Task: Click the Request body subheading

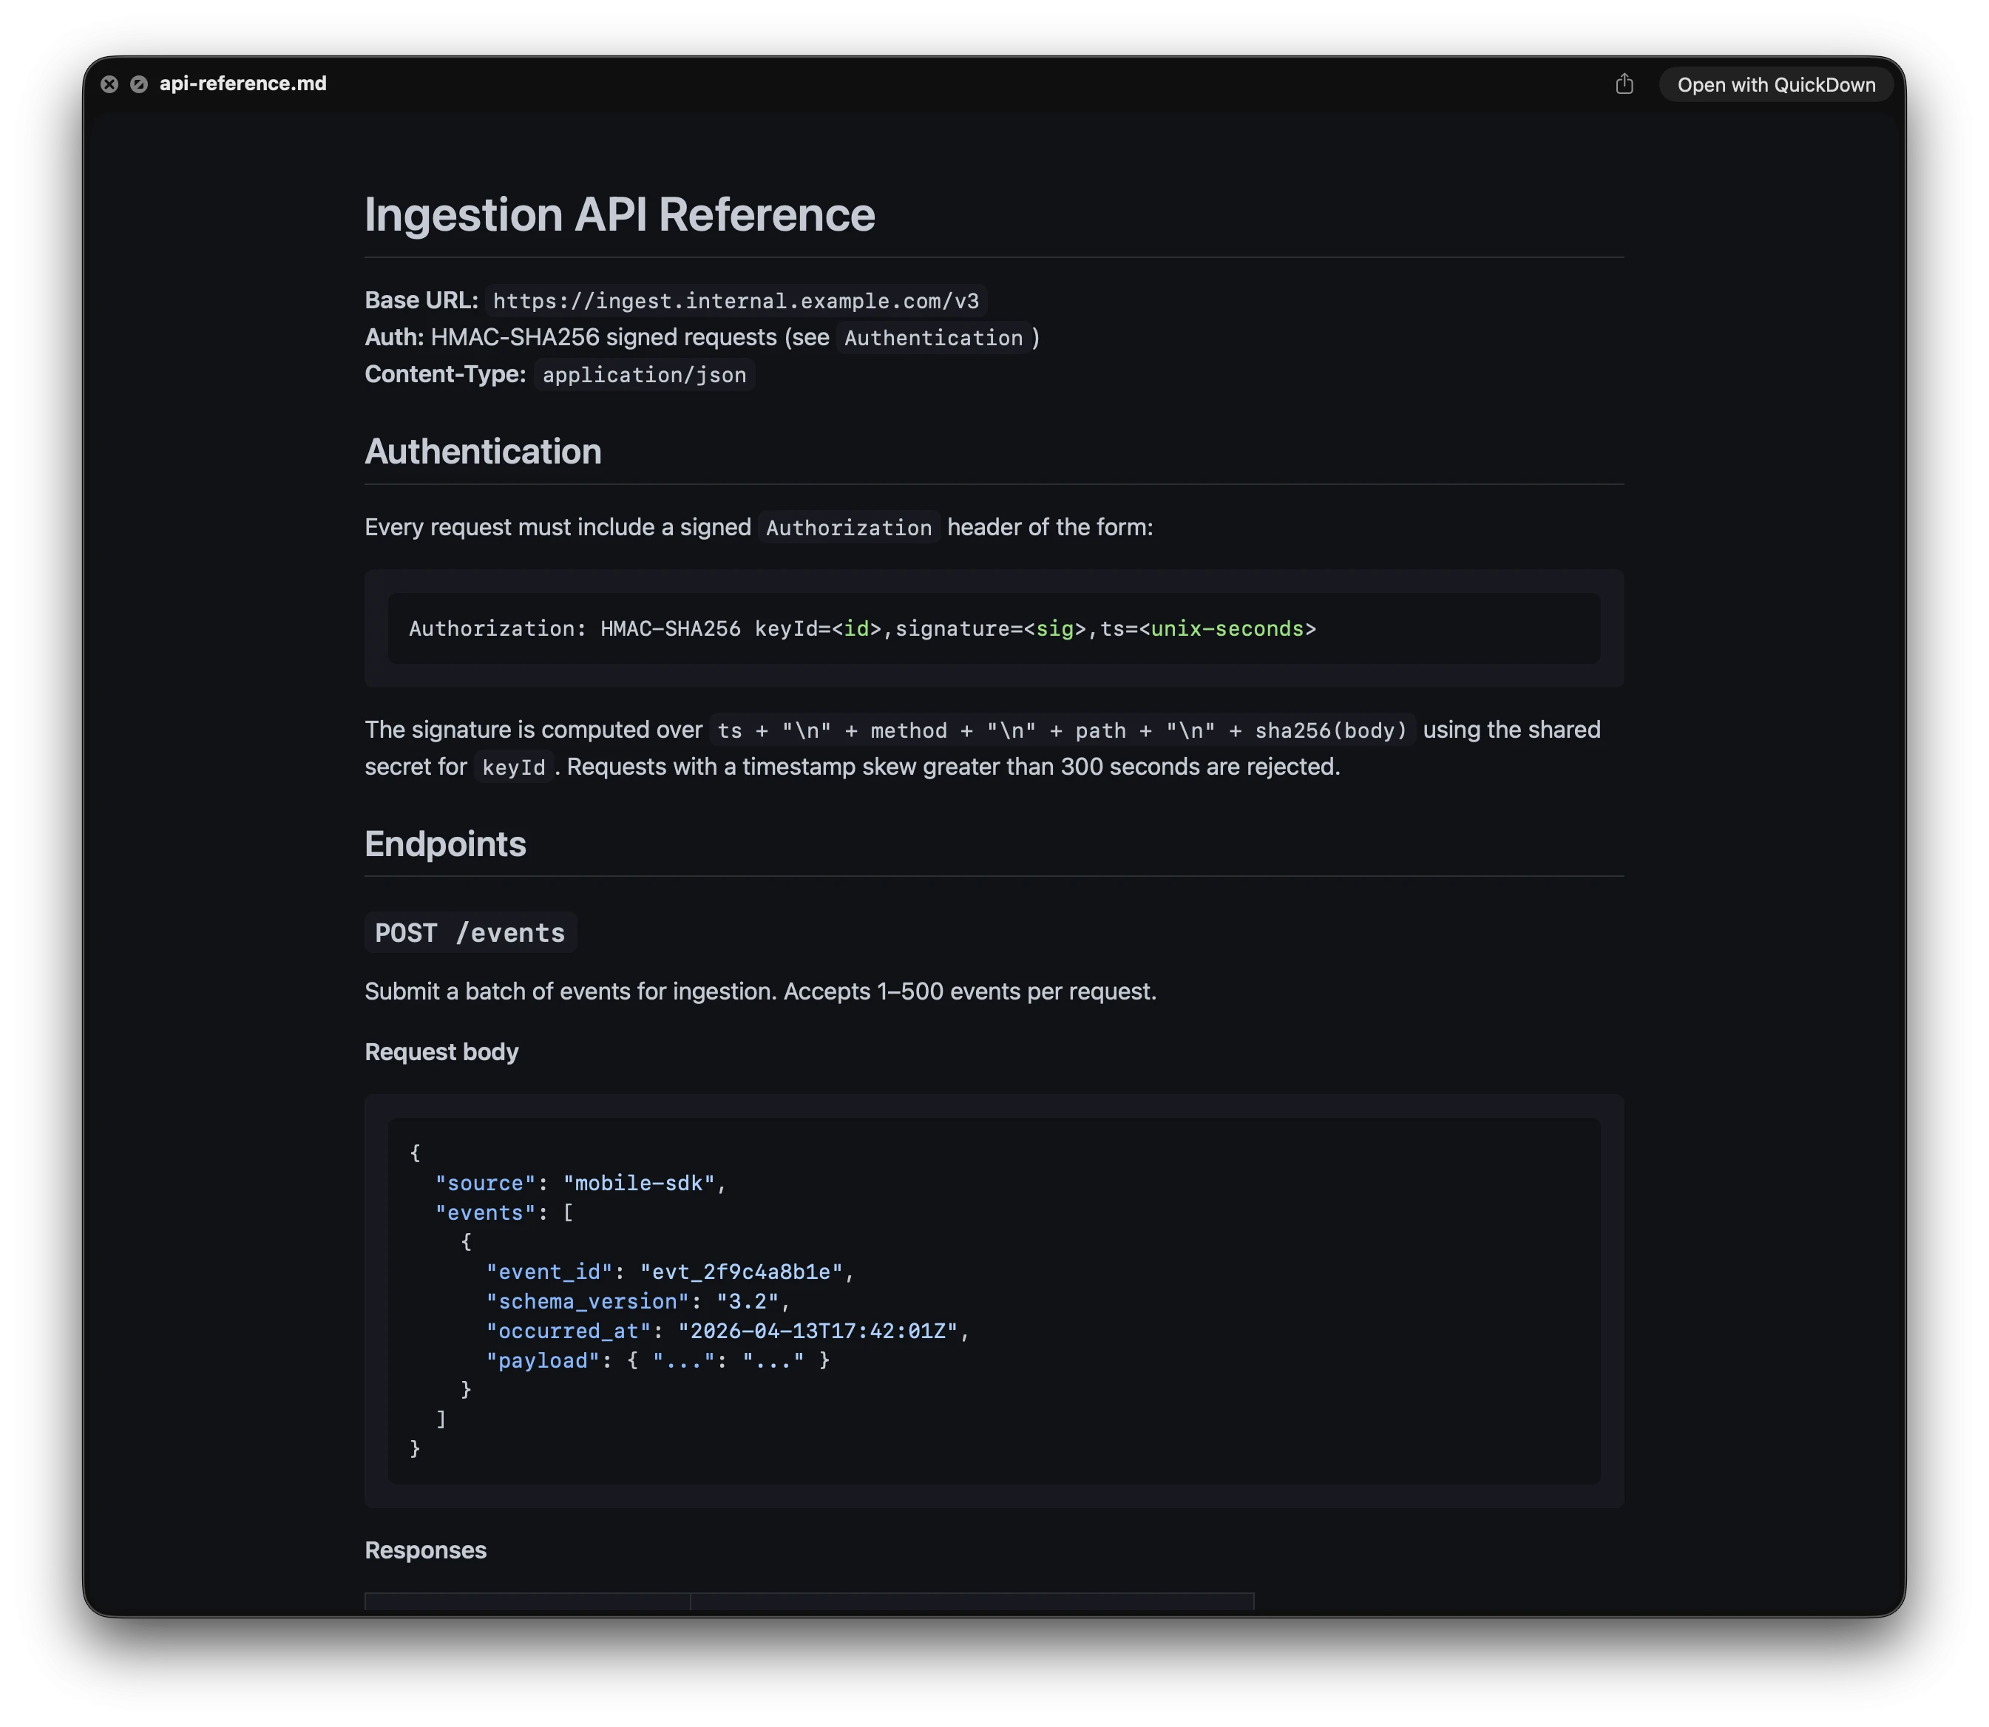Action: click(441, 1051)
